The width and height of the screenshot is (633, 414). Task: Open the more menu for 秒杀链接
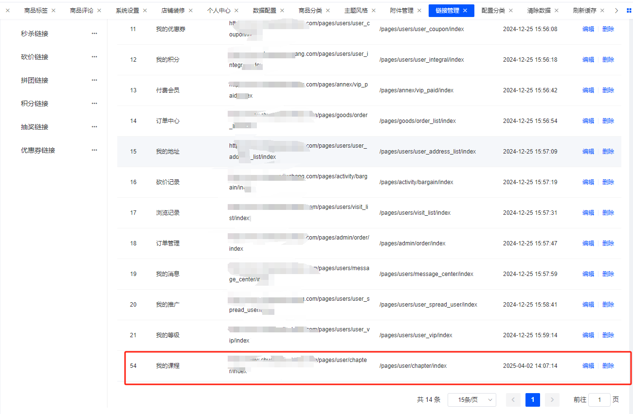(94, 34)
